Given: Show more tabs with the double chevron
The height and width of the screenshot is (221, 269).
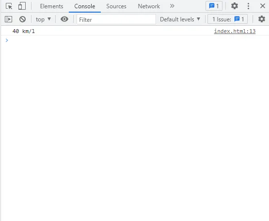Looking at the screenshot, I should point(172,6).
